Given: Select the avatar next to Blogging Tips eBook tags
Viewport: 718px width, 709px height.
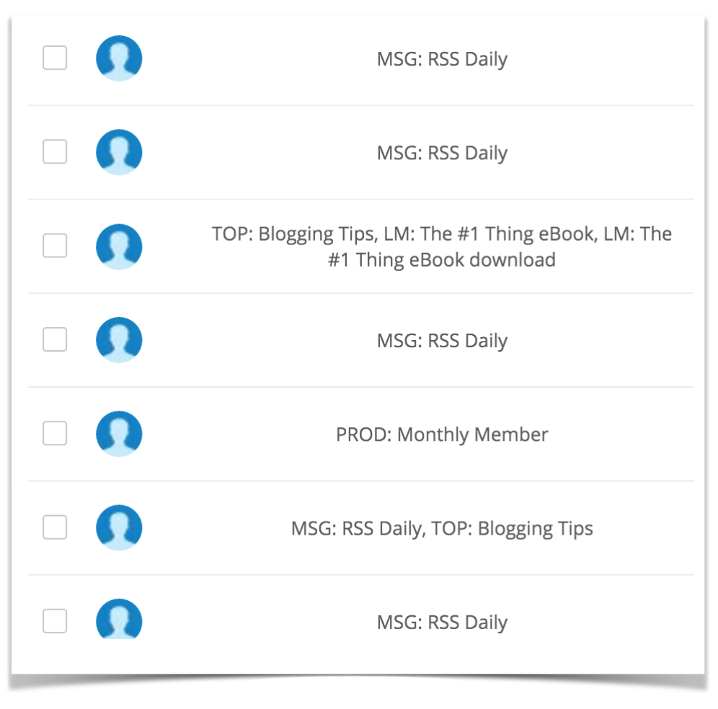Looking at the screenshot, I should pos(119,246).
